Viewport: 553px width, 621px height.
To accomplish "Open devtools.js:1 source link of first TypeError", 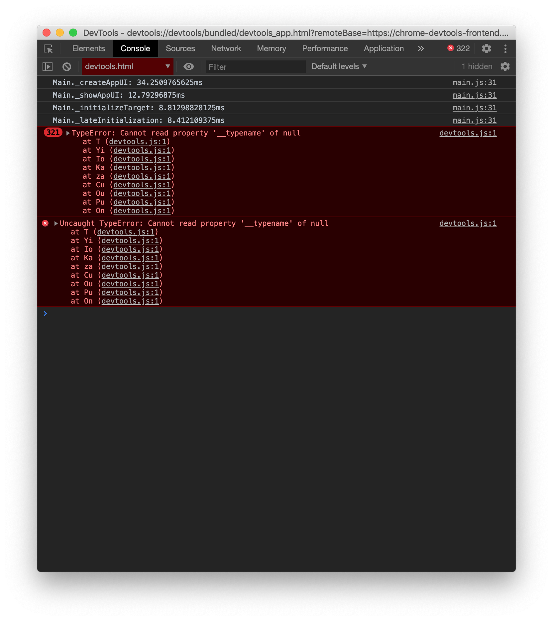I will pos(468,133).
